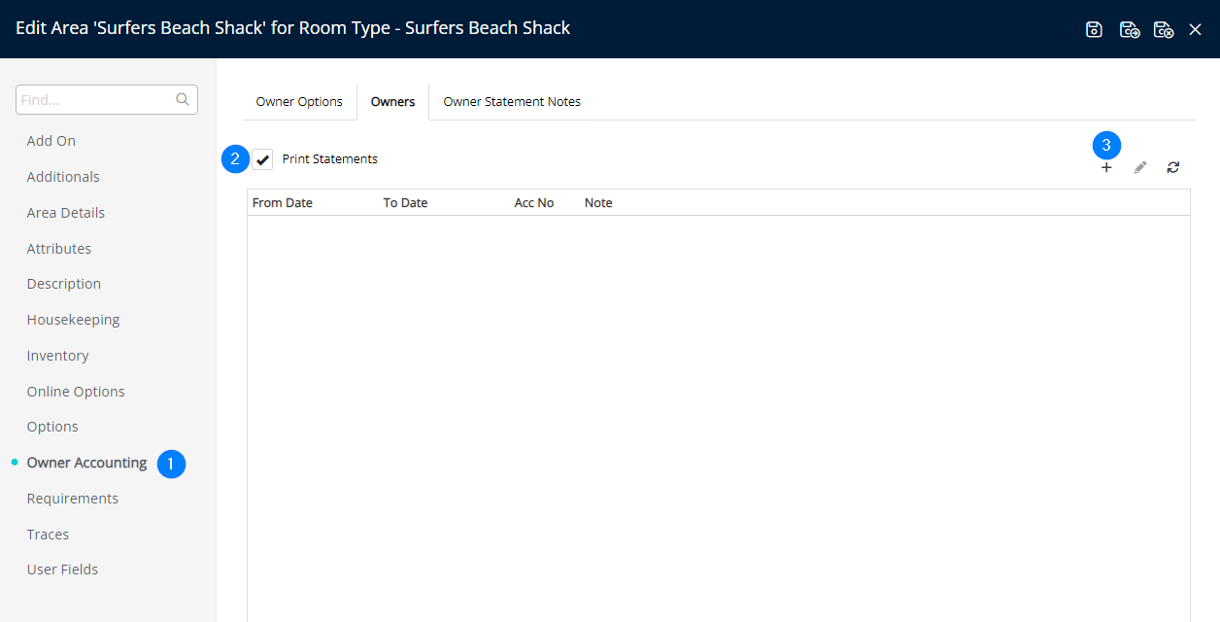
Task: Click the search magnifier icon
Action: coord(182,99)
